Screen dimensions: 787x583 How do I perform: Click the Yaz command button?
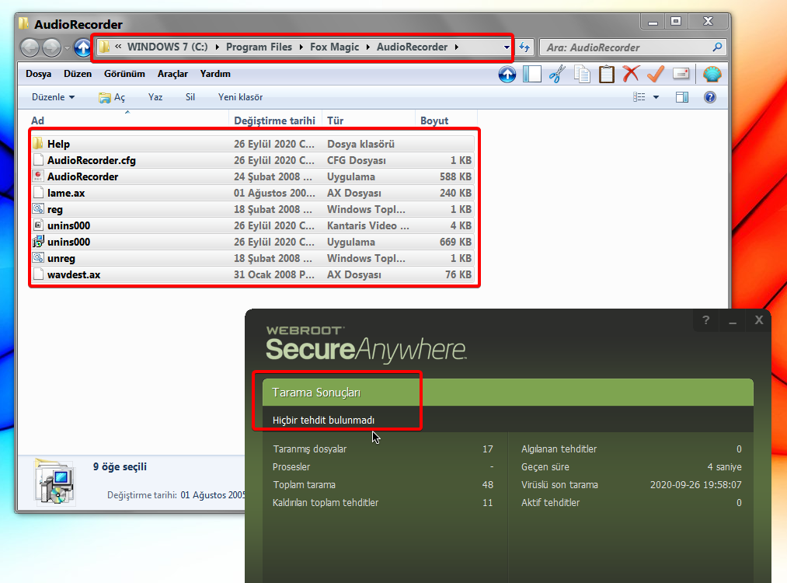coord(155,97)
